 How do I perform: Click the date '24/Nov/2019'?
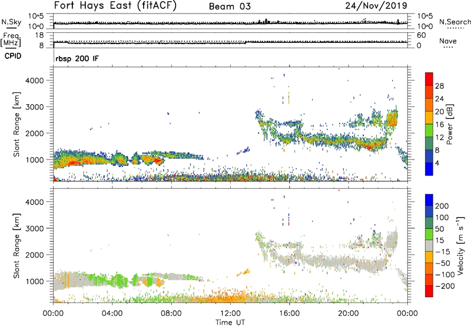coord(376,5)
